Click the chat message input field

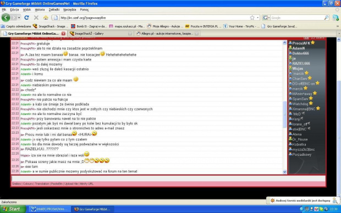pyautogui.click(x=168, y=178)
